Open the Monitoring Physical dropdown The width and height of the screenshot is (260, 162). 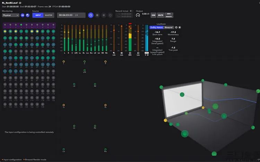pyautogui.click(x=10, y=15)
